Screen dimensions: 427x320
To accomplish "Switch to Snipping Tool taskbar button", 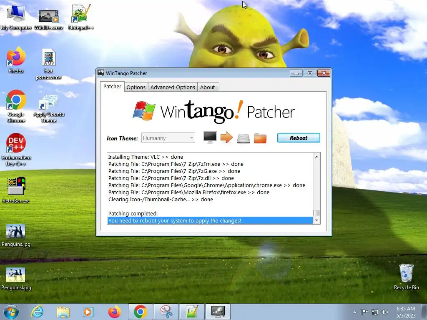I will click(166, 312).
